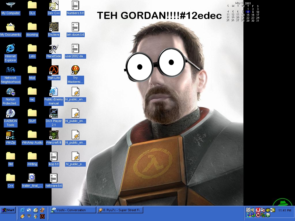Screen dimensions: 295x221
Task: Switch to Ryu7x Super Street Fi... taskbar button
Action: [x=120, y=210]
